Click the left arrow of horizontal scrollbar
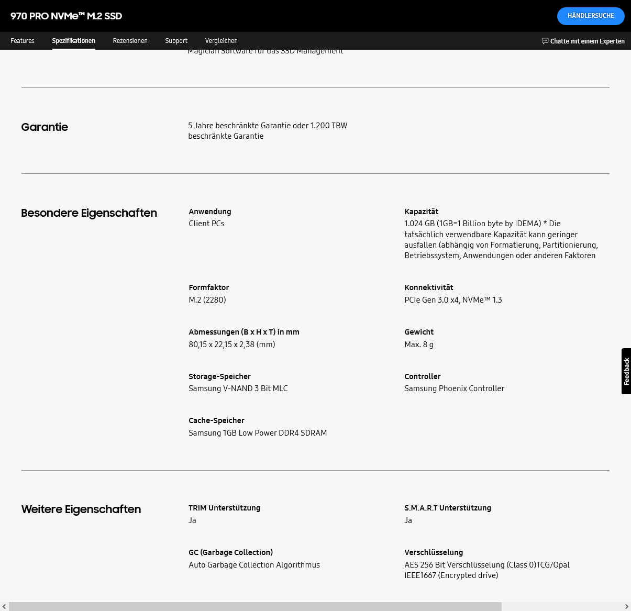This screenshot has width=631, height=611. 4,607
